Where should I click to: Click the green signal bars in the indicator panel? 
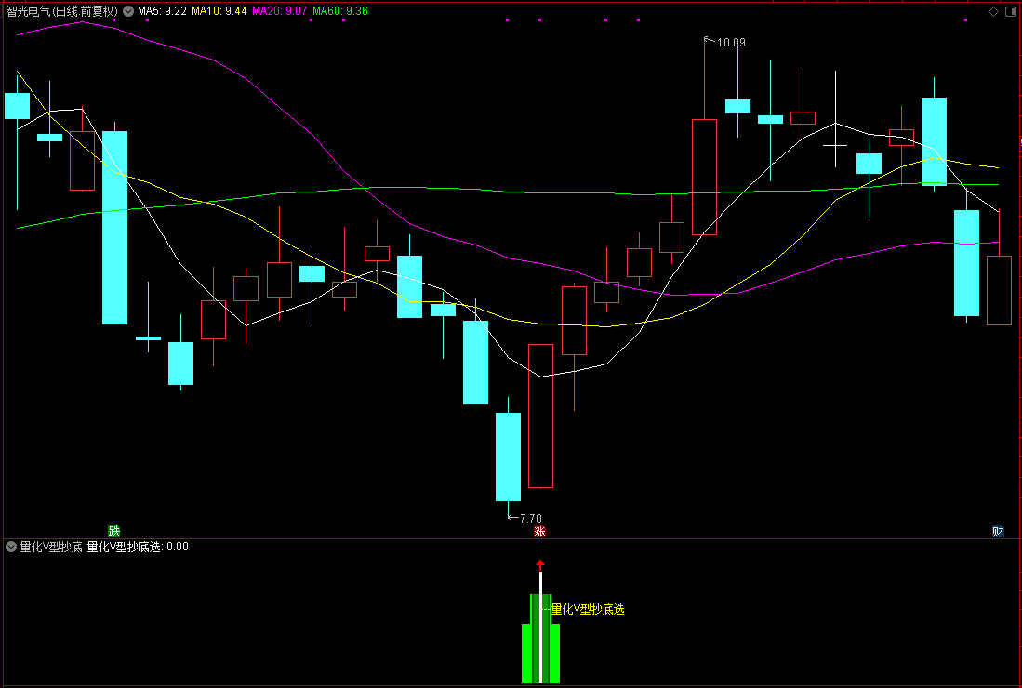(540, 639)
